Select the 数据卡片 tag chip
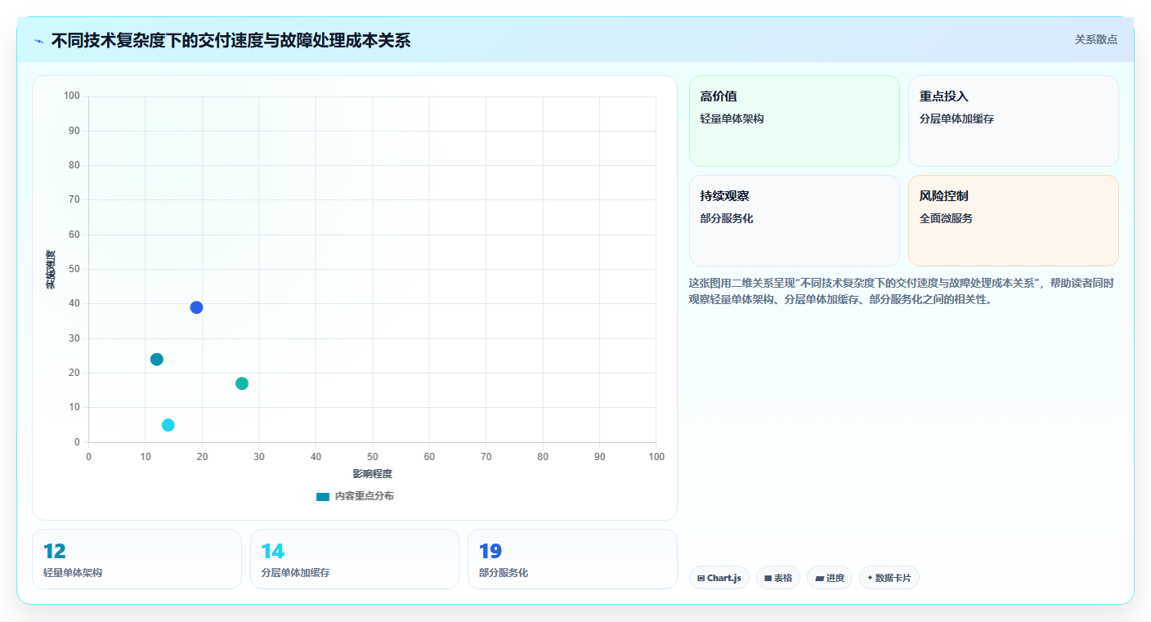 [889, 578]
